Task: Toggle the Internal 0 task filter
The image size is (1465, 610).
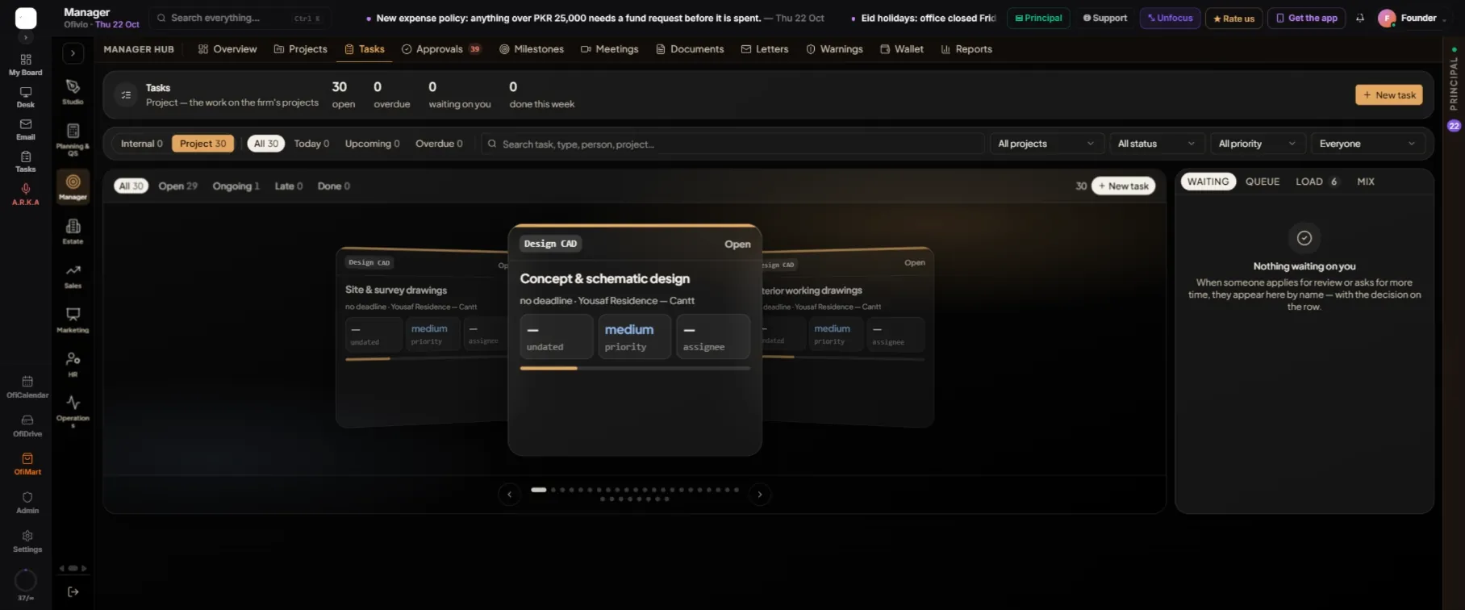Action: point(141,144)
